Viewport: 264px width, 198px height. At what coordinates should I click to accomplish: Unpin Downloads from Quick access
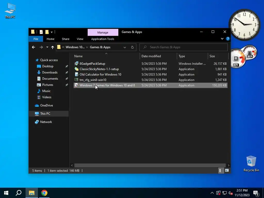tap(67, 72)
